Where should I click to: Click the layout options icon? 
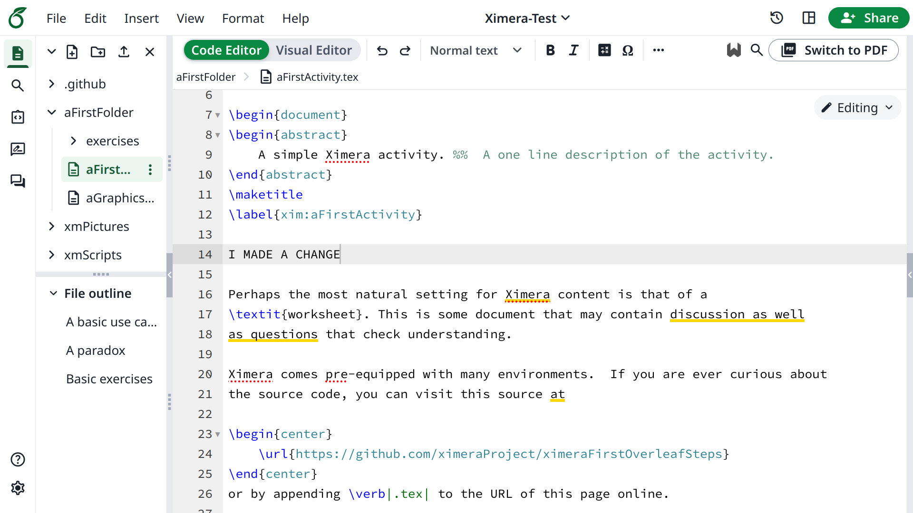tap(809, 18)
